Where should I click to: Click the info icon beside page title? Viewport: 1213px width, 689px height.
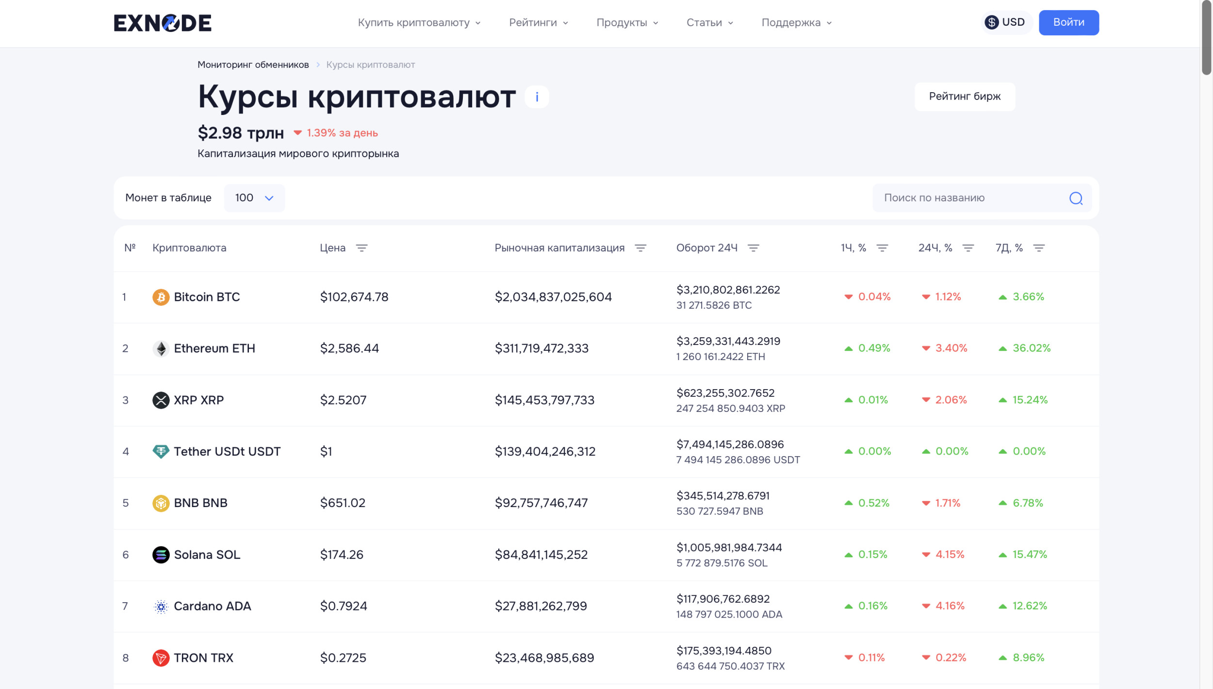(x=537, y=97)
